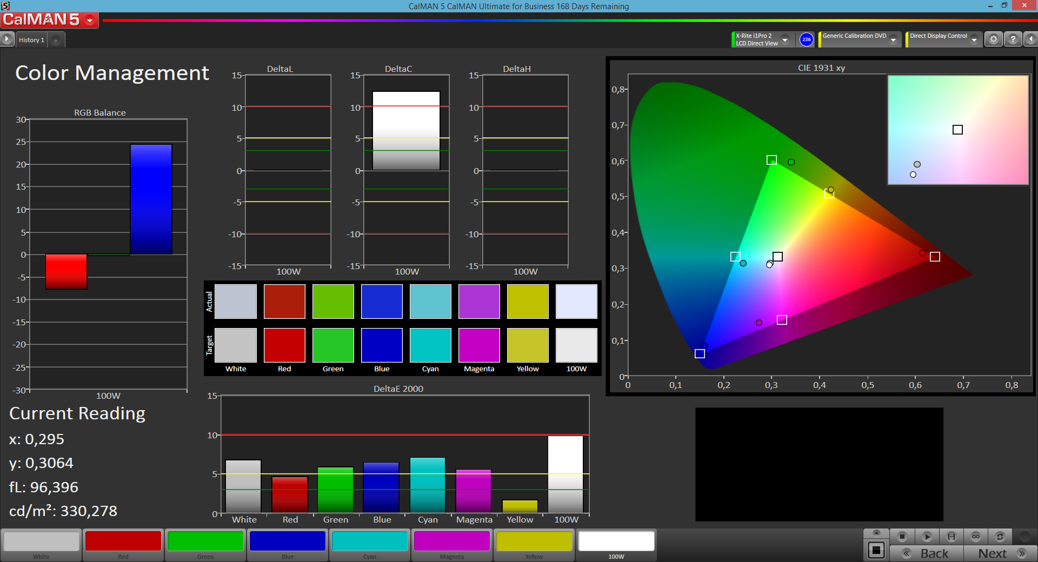The image size is (1038, 562).
Task: Click the white DeltaC bar for 100W
Action: pos(406,131)
